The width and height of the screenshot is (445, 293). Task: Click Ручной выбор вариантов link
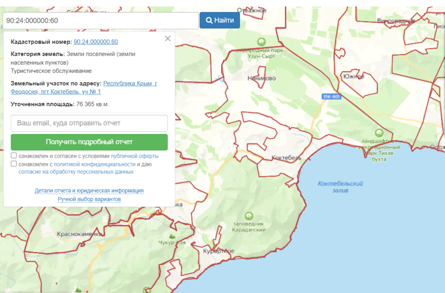coord(89,199)
